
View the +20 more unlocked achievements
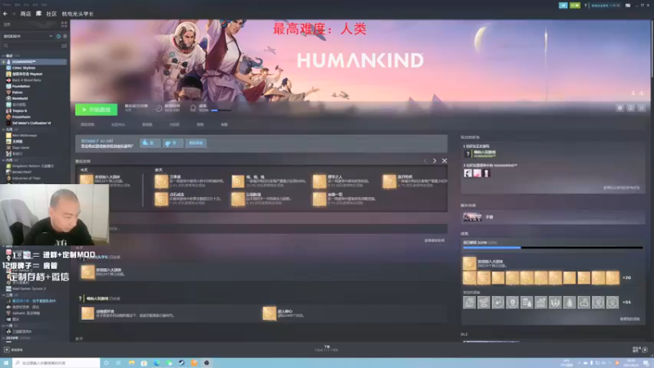coord(626,278)
